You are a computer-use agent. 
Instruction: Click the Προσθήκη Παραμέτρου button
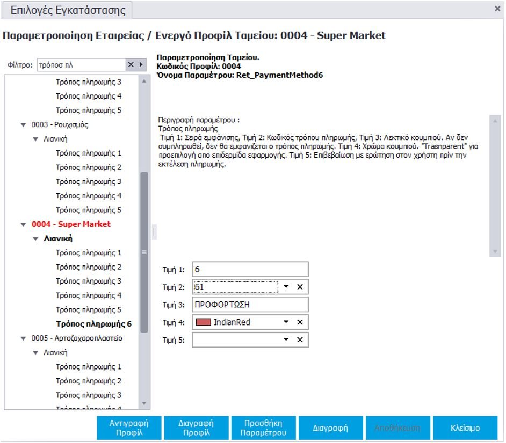(x=263, y=428)
